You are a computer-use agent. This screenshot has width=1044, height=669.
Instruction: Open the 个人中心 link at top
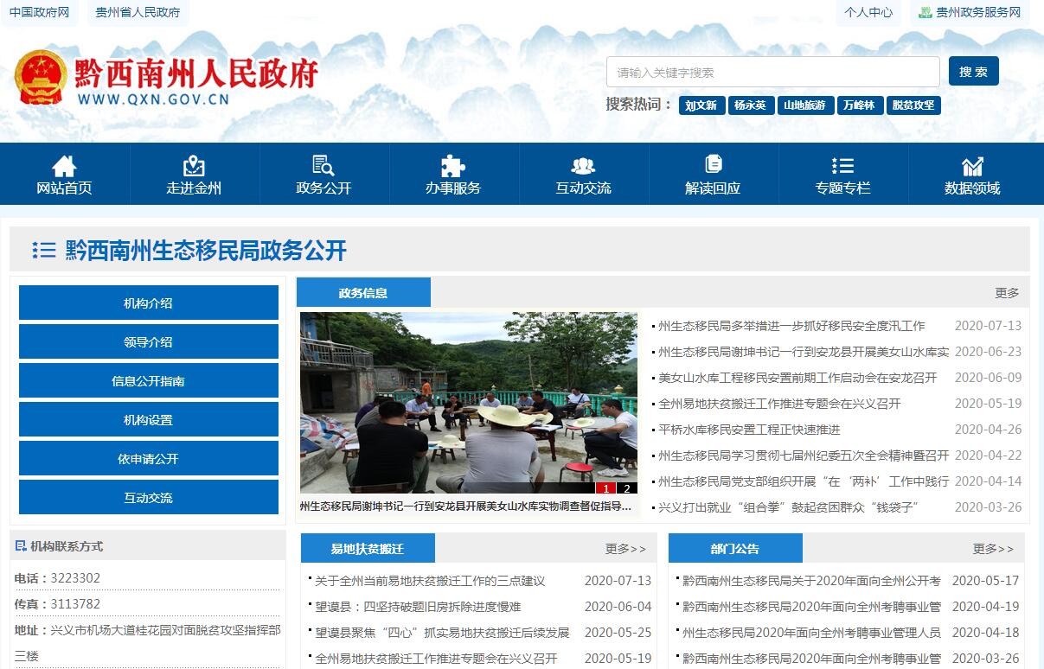pyautogui.click(x=868, y=13)
